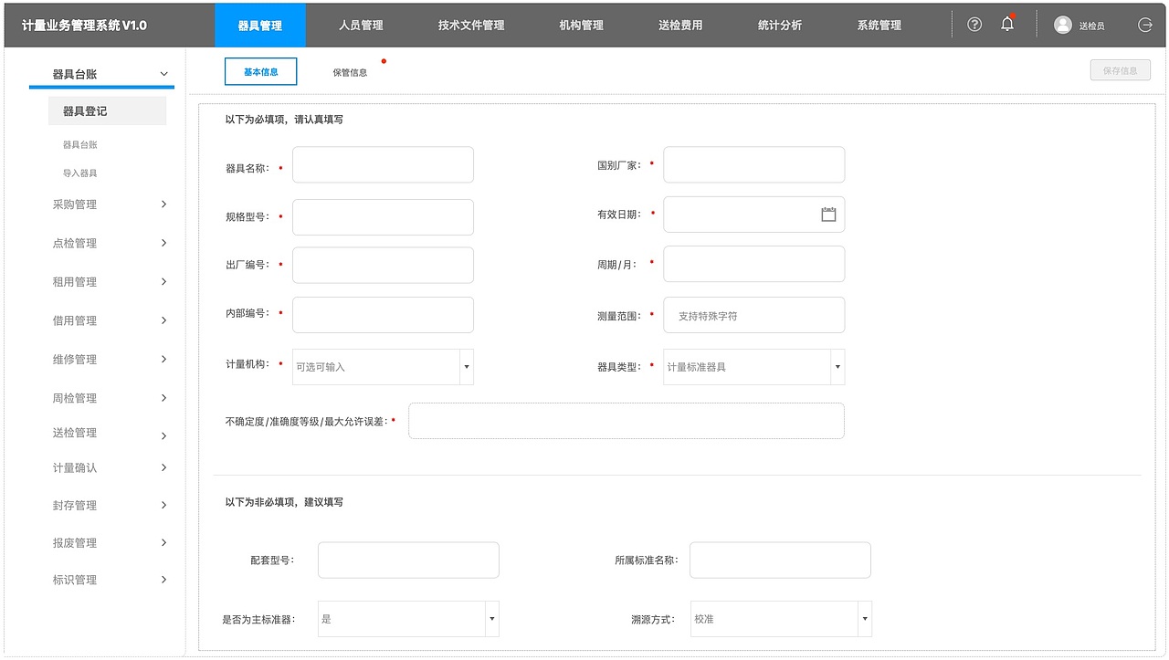Open the 器具类型 dropdown showing 计量标准器具
This screenshot has width=1169, height=660.
click(837, 366)
